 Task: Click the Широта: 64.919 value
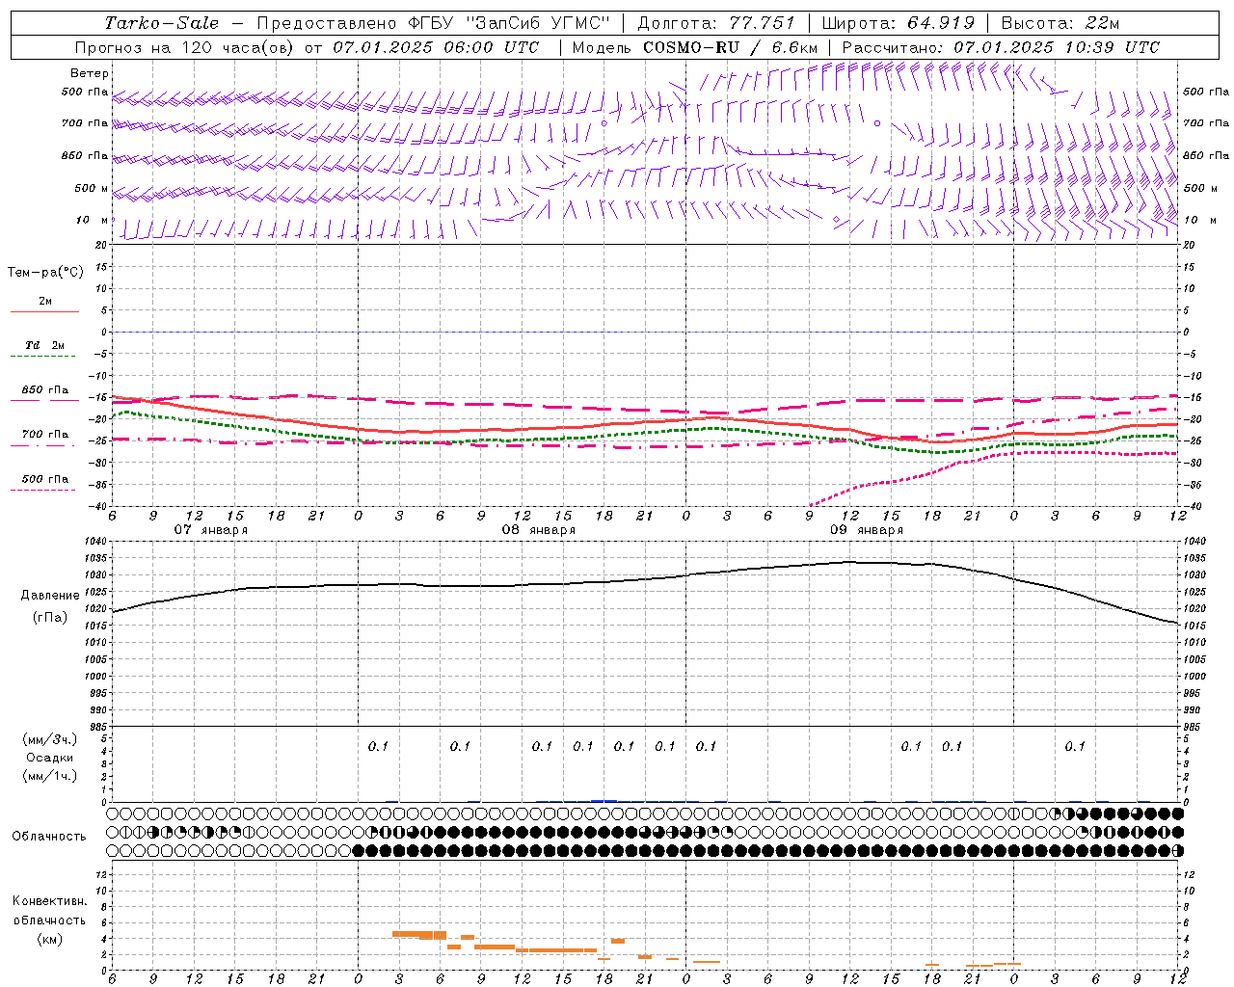click(x=899, y=23)
